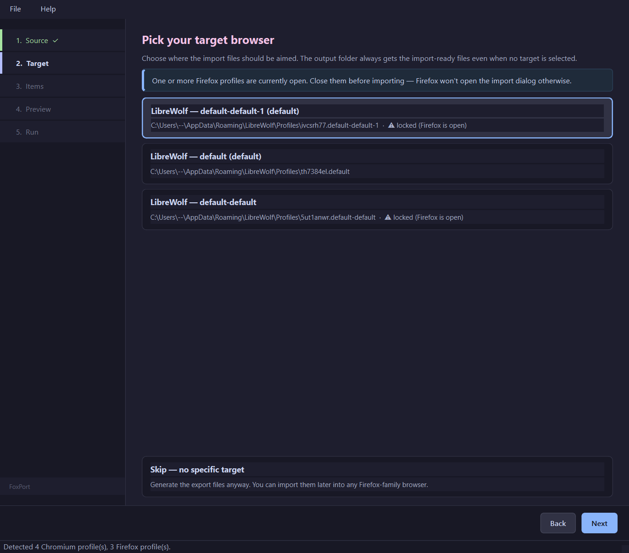629x553 pixels.
Task: Click the green checkmark beside Source
Action: (55, 41)
